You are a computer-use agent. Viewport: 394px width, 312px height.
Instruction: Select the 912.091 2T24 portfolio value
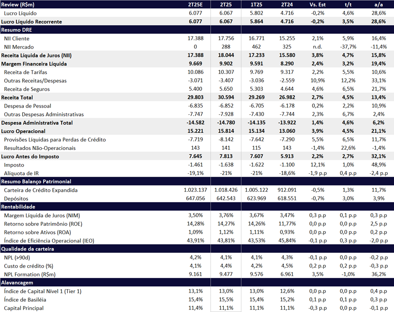tap(287, 190)
